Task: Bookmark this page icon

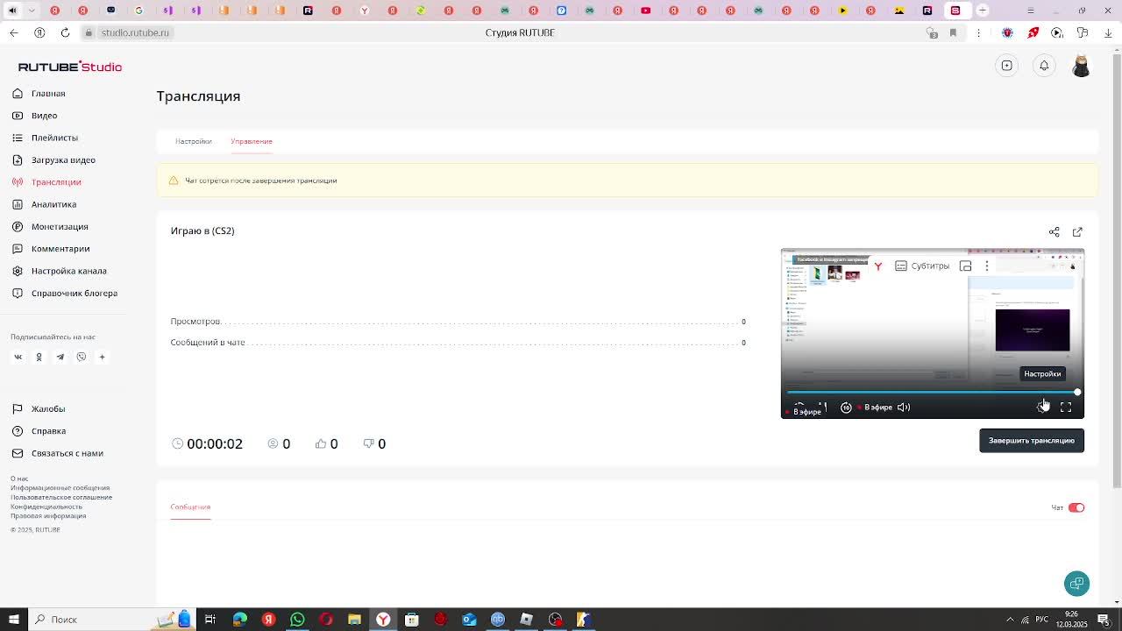Action: tap(953, 32)
